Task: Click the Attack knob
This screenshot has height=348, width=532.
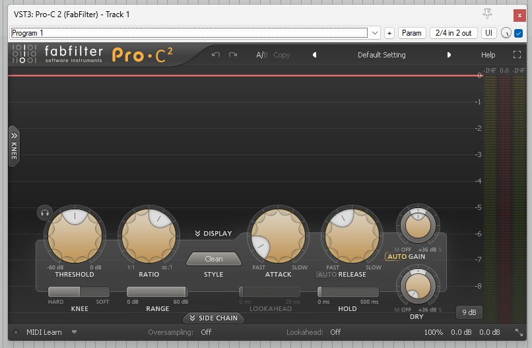Action: coord(279,236)
